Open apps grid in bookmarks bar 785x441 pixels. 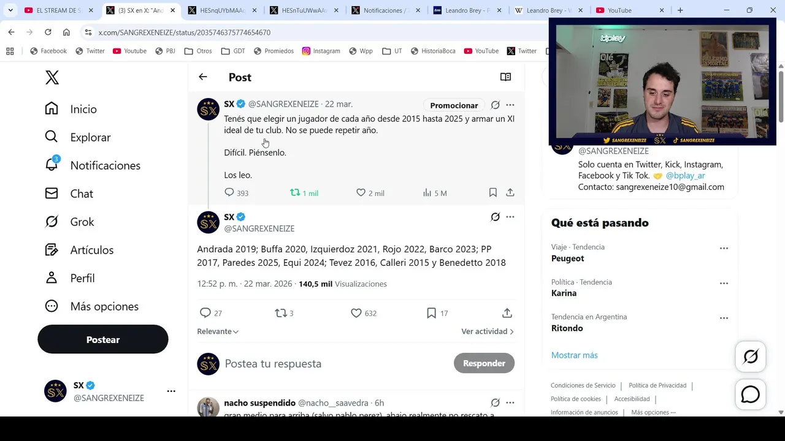[10, 51]
